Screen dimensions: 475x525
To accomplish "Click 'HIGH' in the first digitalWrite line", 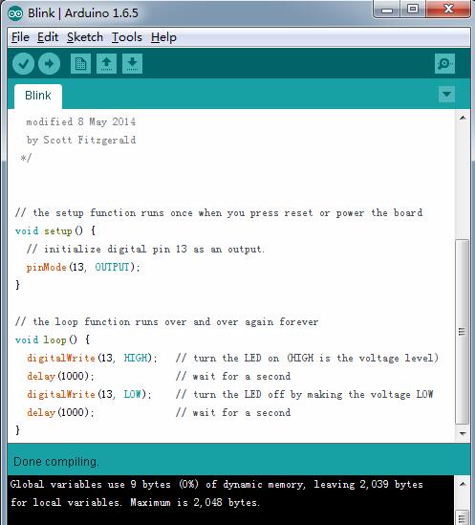I will point(136,358).
